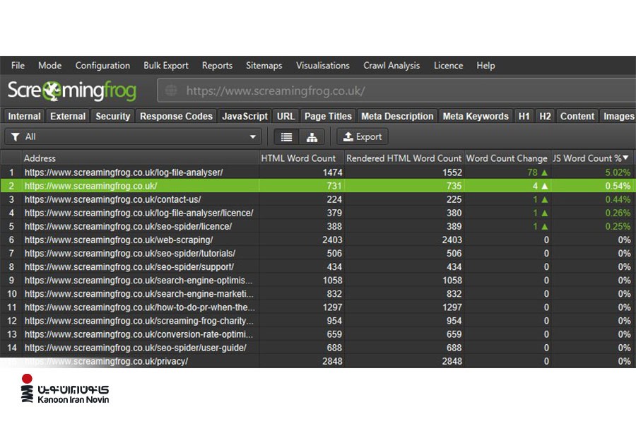This screenshot has height=424, width=636.
Task: Click the Screaming Frog logo
Action: click(x=71, y=91)
